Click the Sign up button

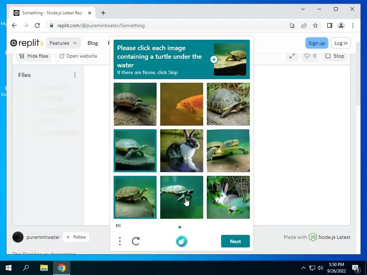317,43
